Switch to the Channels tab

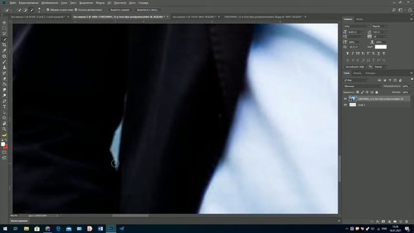(x=357, y=73)
